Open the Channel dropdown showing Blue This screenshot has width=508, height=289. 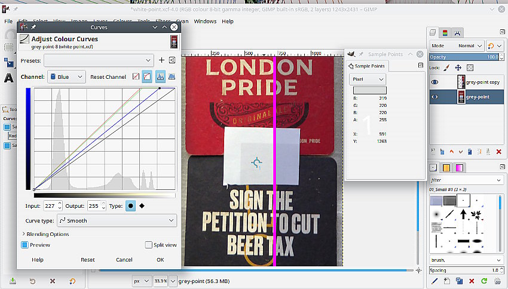point(67,76)
